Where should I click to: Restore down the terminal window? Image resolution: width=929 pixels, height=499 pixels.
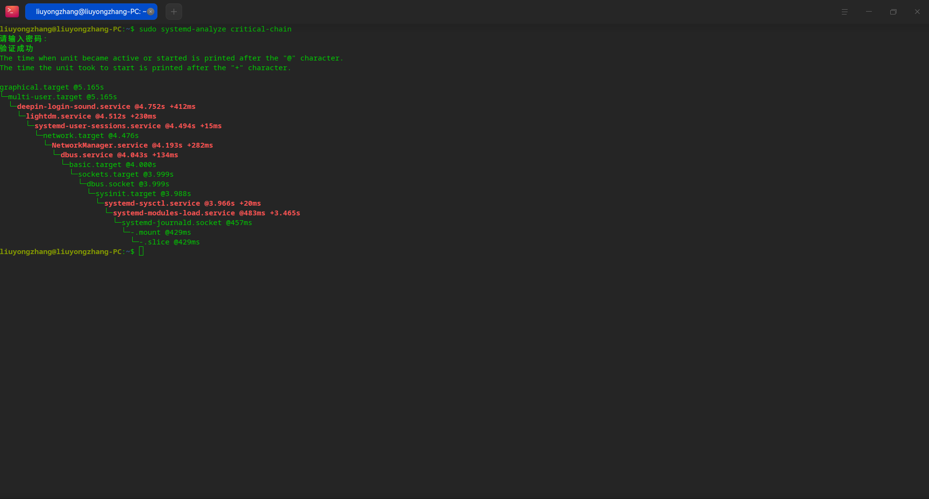click(893, 12)
